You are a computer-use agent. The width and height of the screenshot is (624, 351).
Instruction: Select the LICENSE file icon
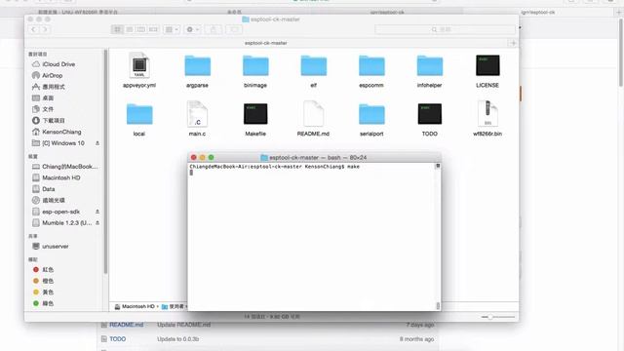point(487,65)
